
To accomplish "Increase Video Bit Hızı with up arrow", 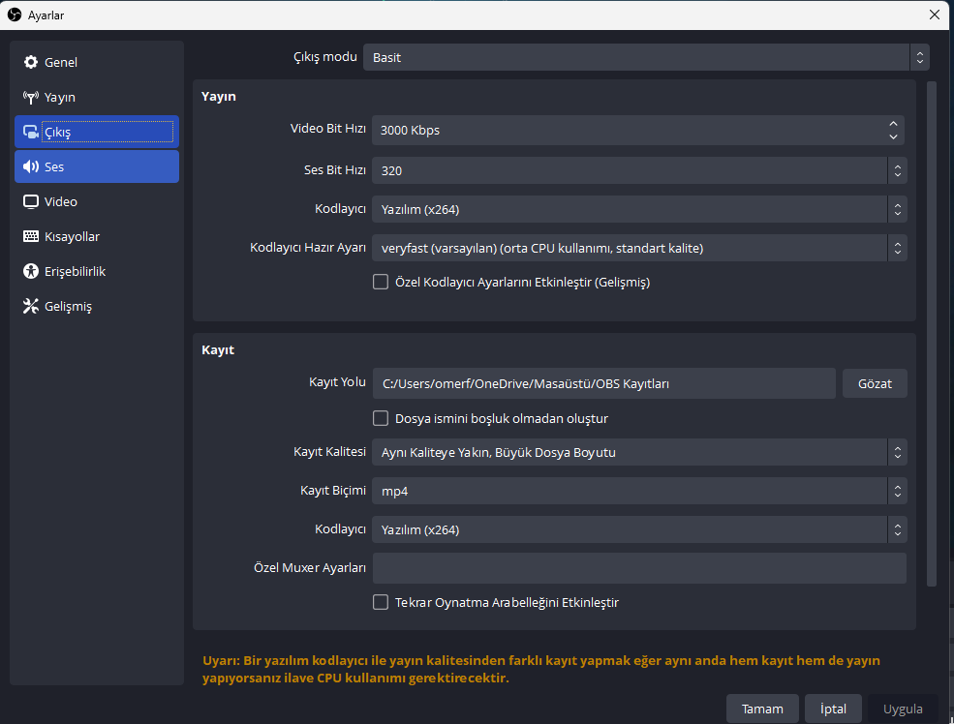I will 893,123.
